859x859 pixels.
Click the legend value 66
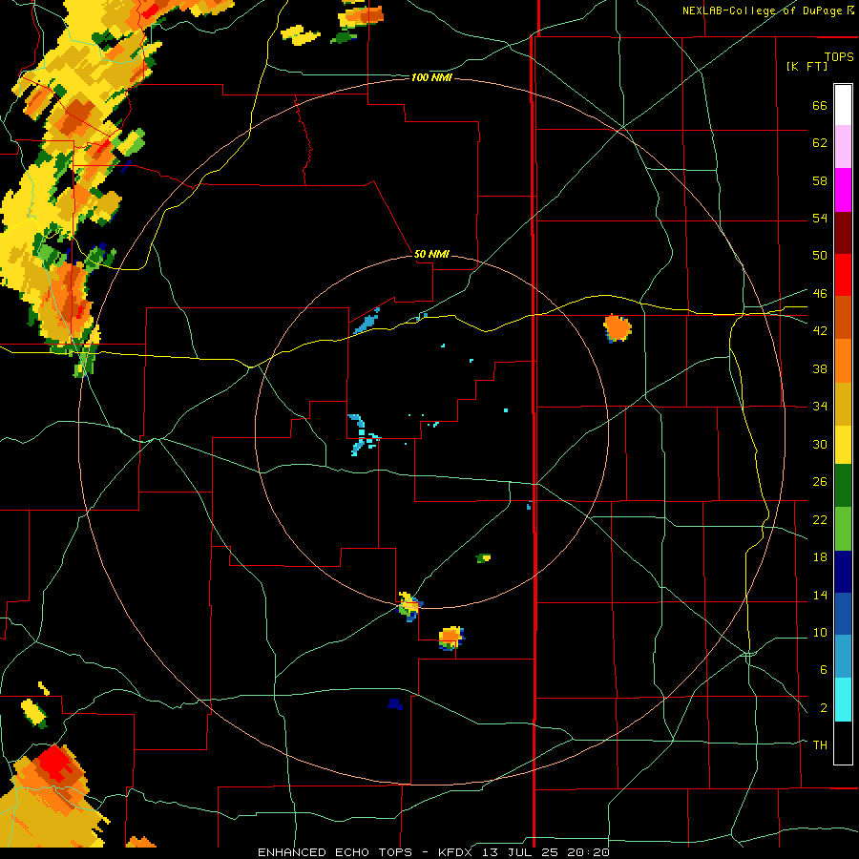pos(820,105)
